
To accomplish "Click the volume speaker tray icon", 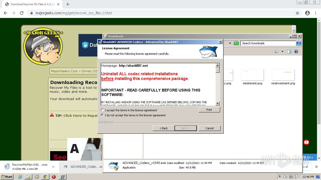I will tap(285, 177).
